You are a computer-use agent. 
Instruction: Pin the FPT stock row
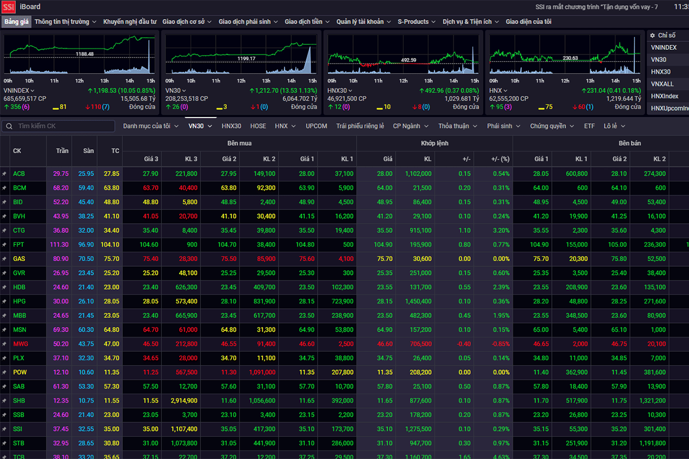[5, 245]
